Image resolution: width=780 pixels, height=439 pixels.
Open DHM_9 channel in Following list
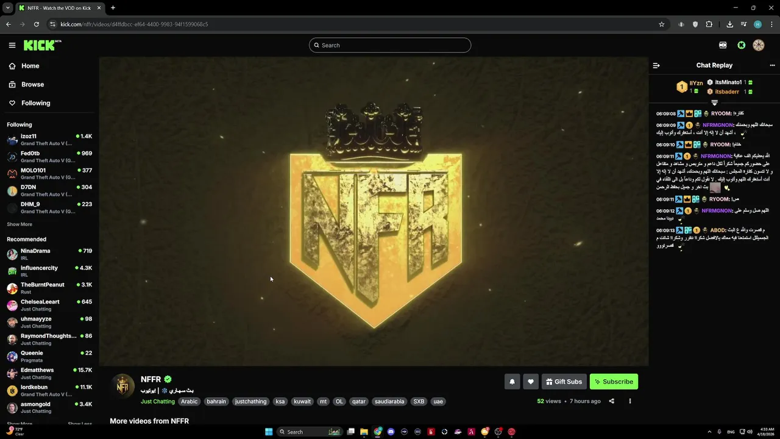(x=49, y=208)
